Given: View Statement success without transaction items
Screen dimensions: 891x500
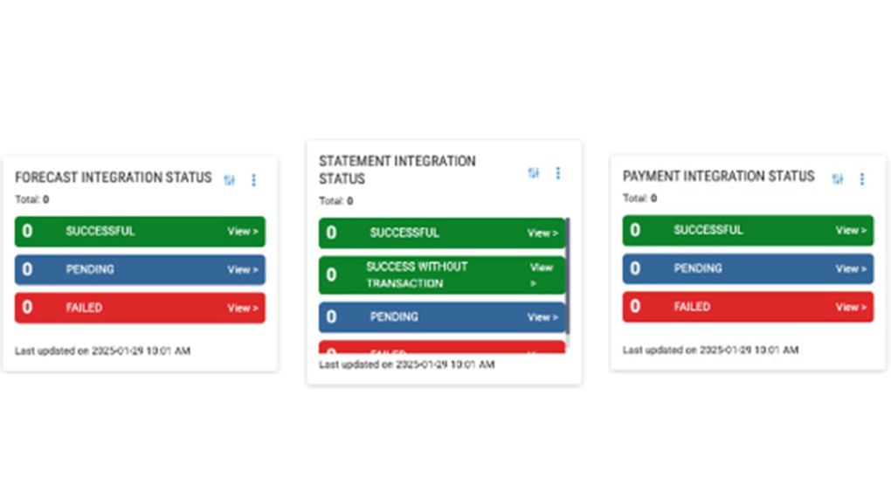Looking at the screenshot, I should tap(541, 274).
